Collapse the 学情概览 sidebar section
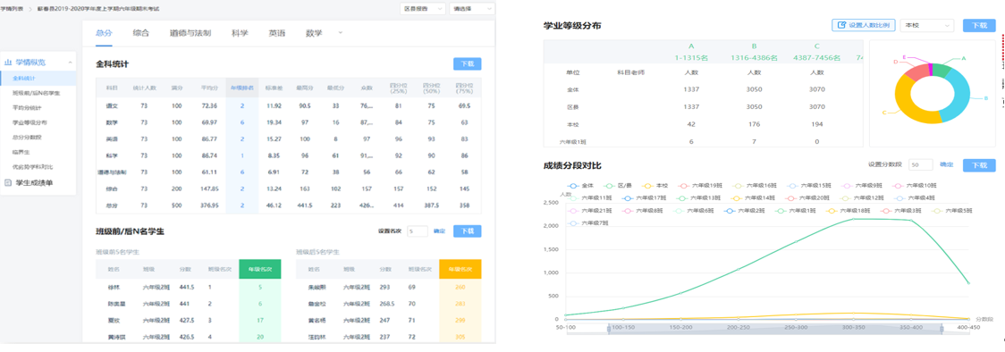This screenshot has width=1005, height=352. coord(70,62)
